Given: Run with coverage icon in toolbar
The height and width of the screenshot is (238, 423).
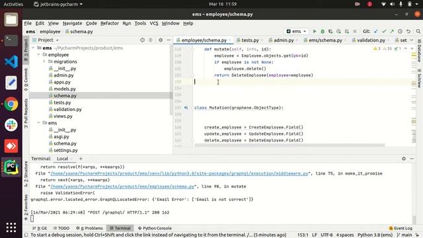Looking at the screenshot, I should pyautogui.click(x=330, y=31).
